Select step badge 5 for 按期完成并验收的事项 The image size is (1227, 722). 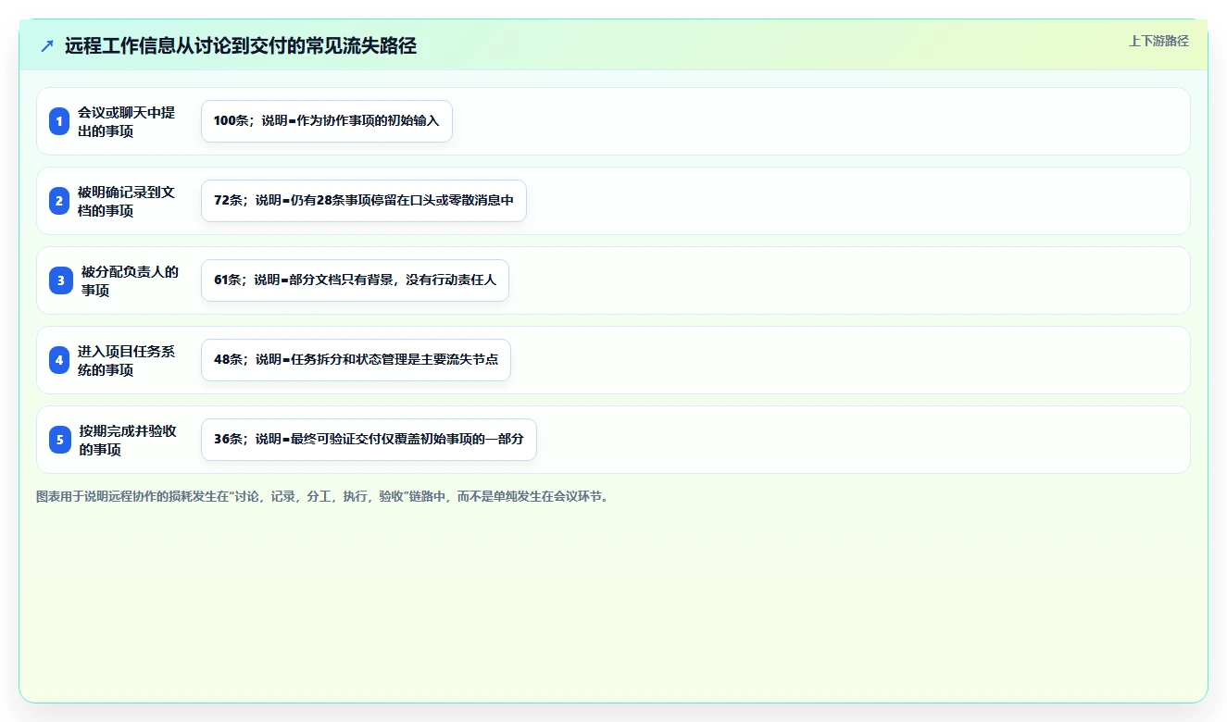pos(59,440)
